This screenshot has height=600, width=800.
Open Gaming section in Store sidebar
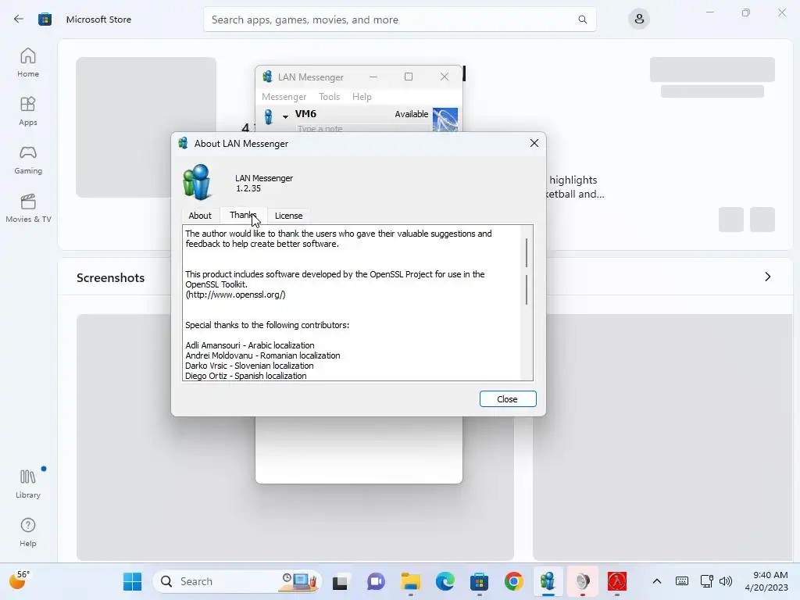click(28, 159)
